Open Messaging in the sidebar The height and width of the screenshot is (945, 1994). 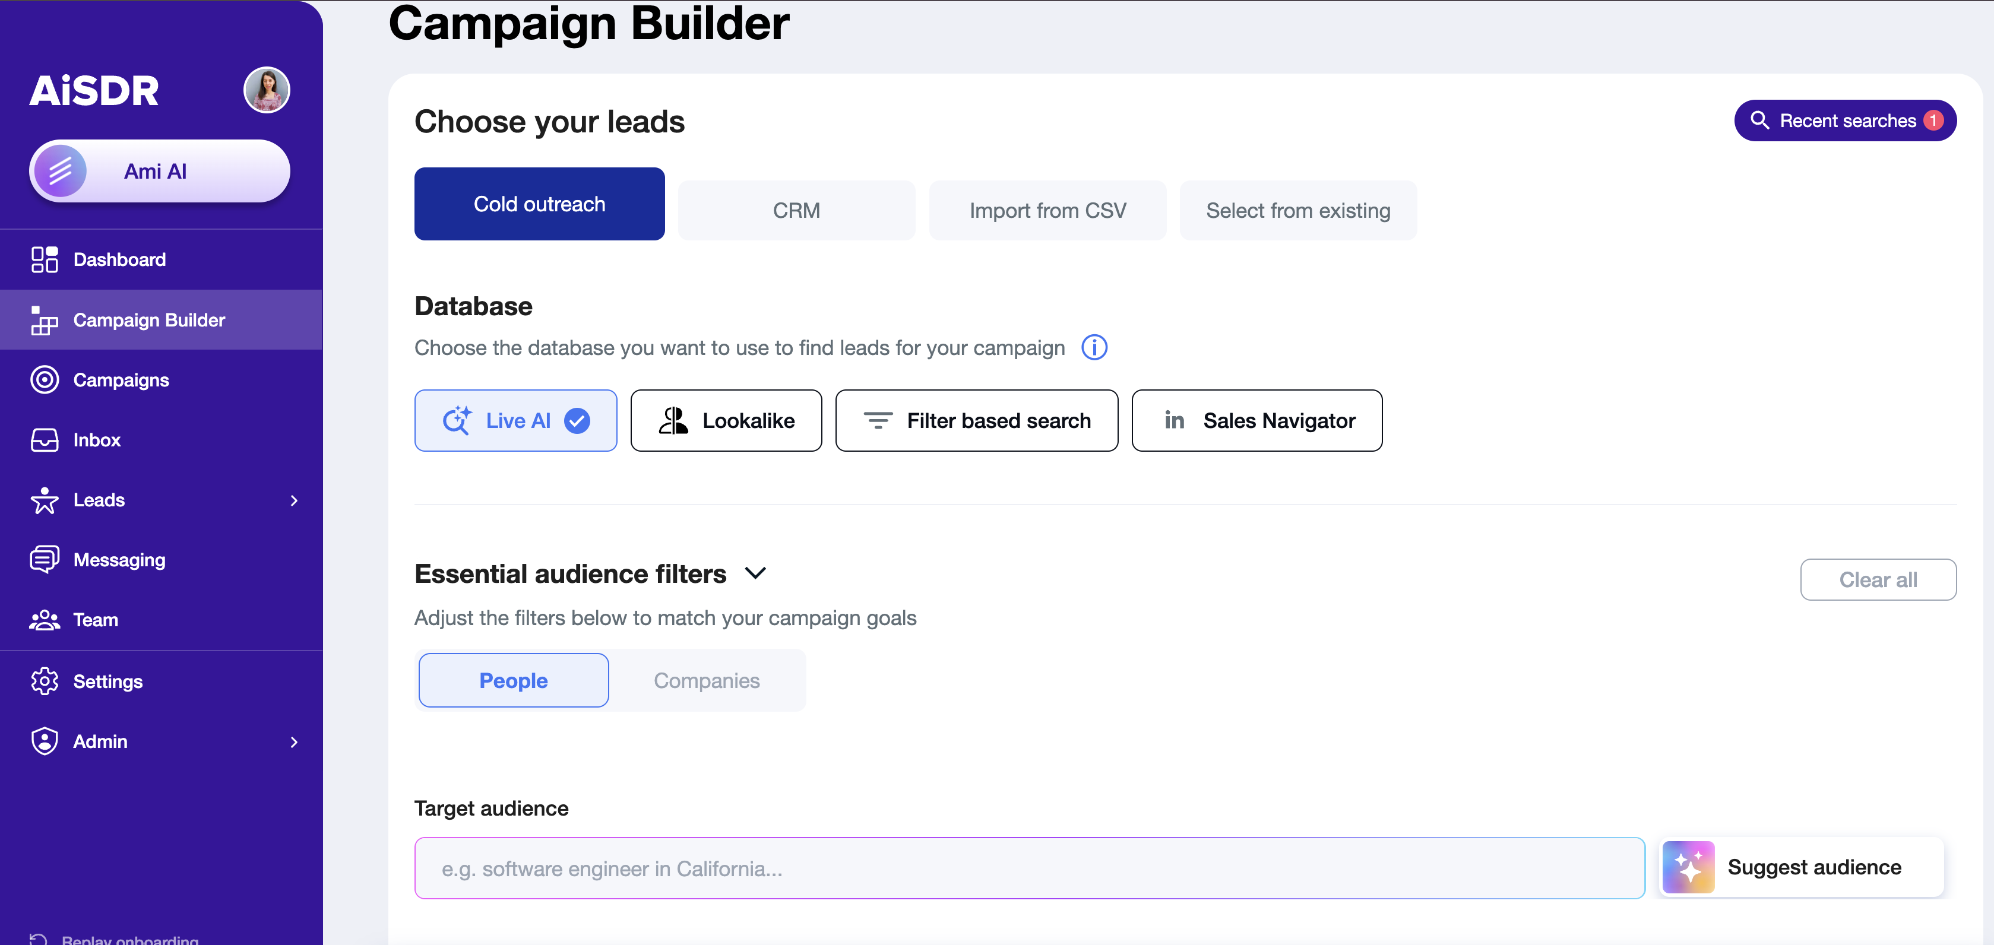coord(161,560)
